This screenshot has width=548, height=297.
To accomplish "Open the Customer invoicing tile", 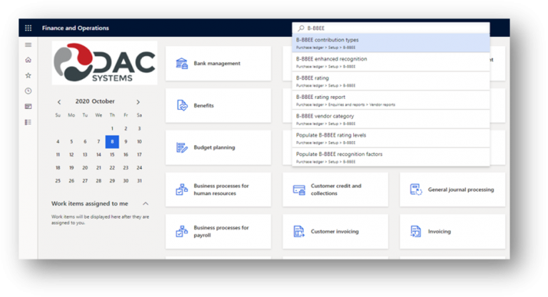I will pyautogui.click(x=335, y=231).
